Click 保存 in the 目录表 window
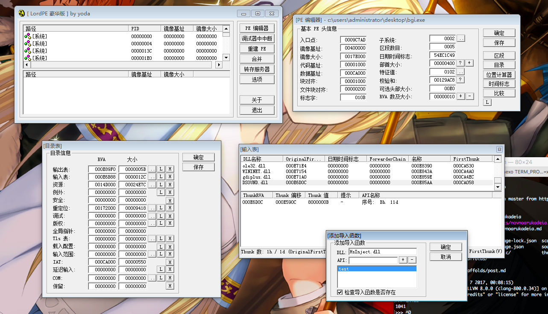Viewport: 548px width, 314px height. click(x=198, y=167)
